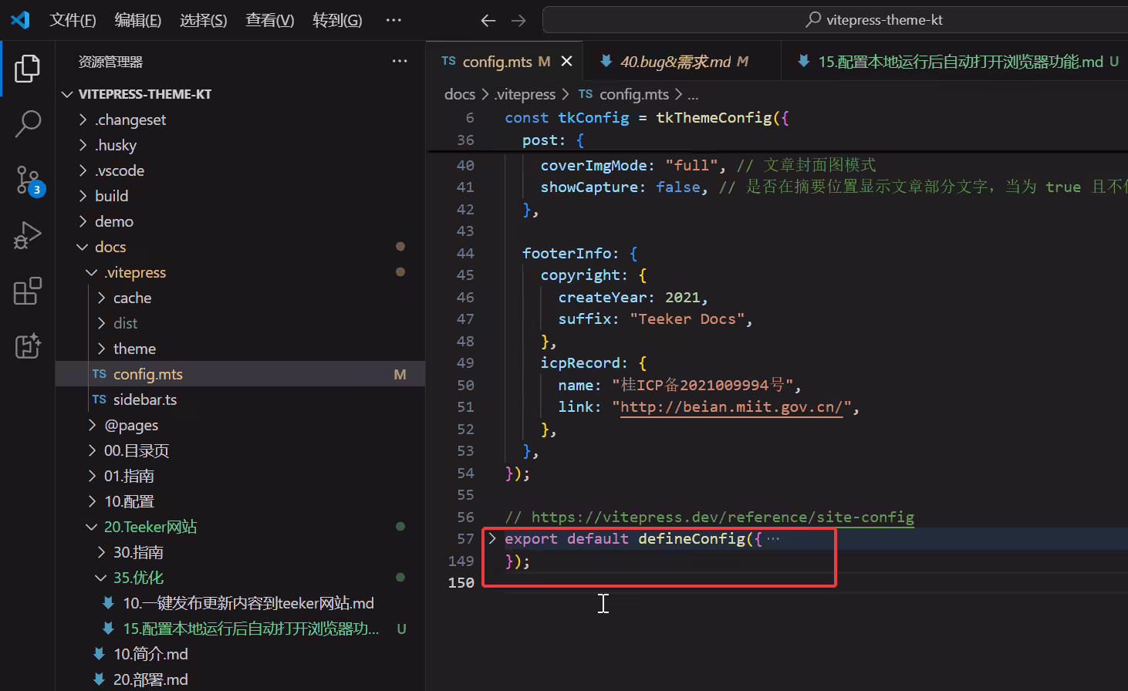Expand the folded defineConfig block at line 57
This screenshot has width=1128, height=691.
(492, 538)
